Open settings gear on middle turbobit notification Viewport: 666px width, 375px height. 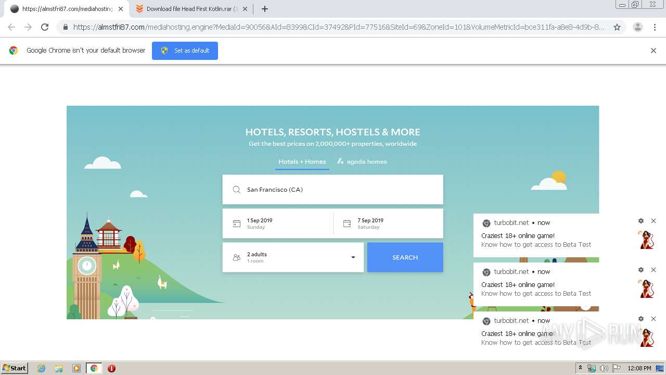pos(641,270)
